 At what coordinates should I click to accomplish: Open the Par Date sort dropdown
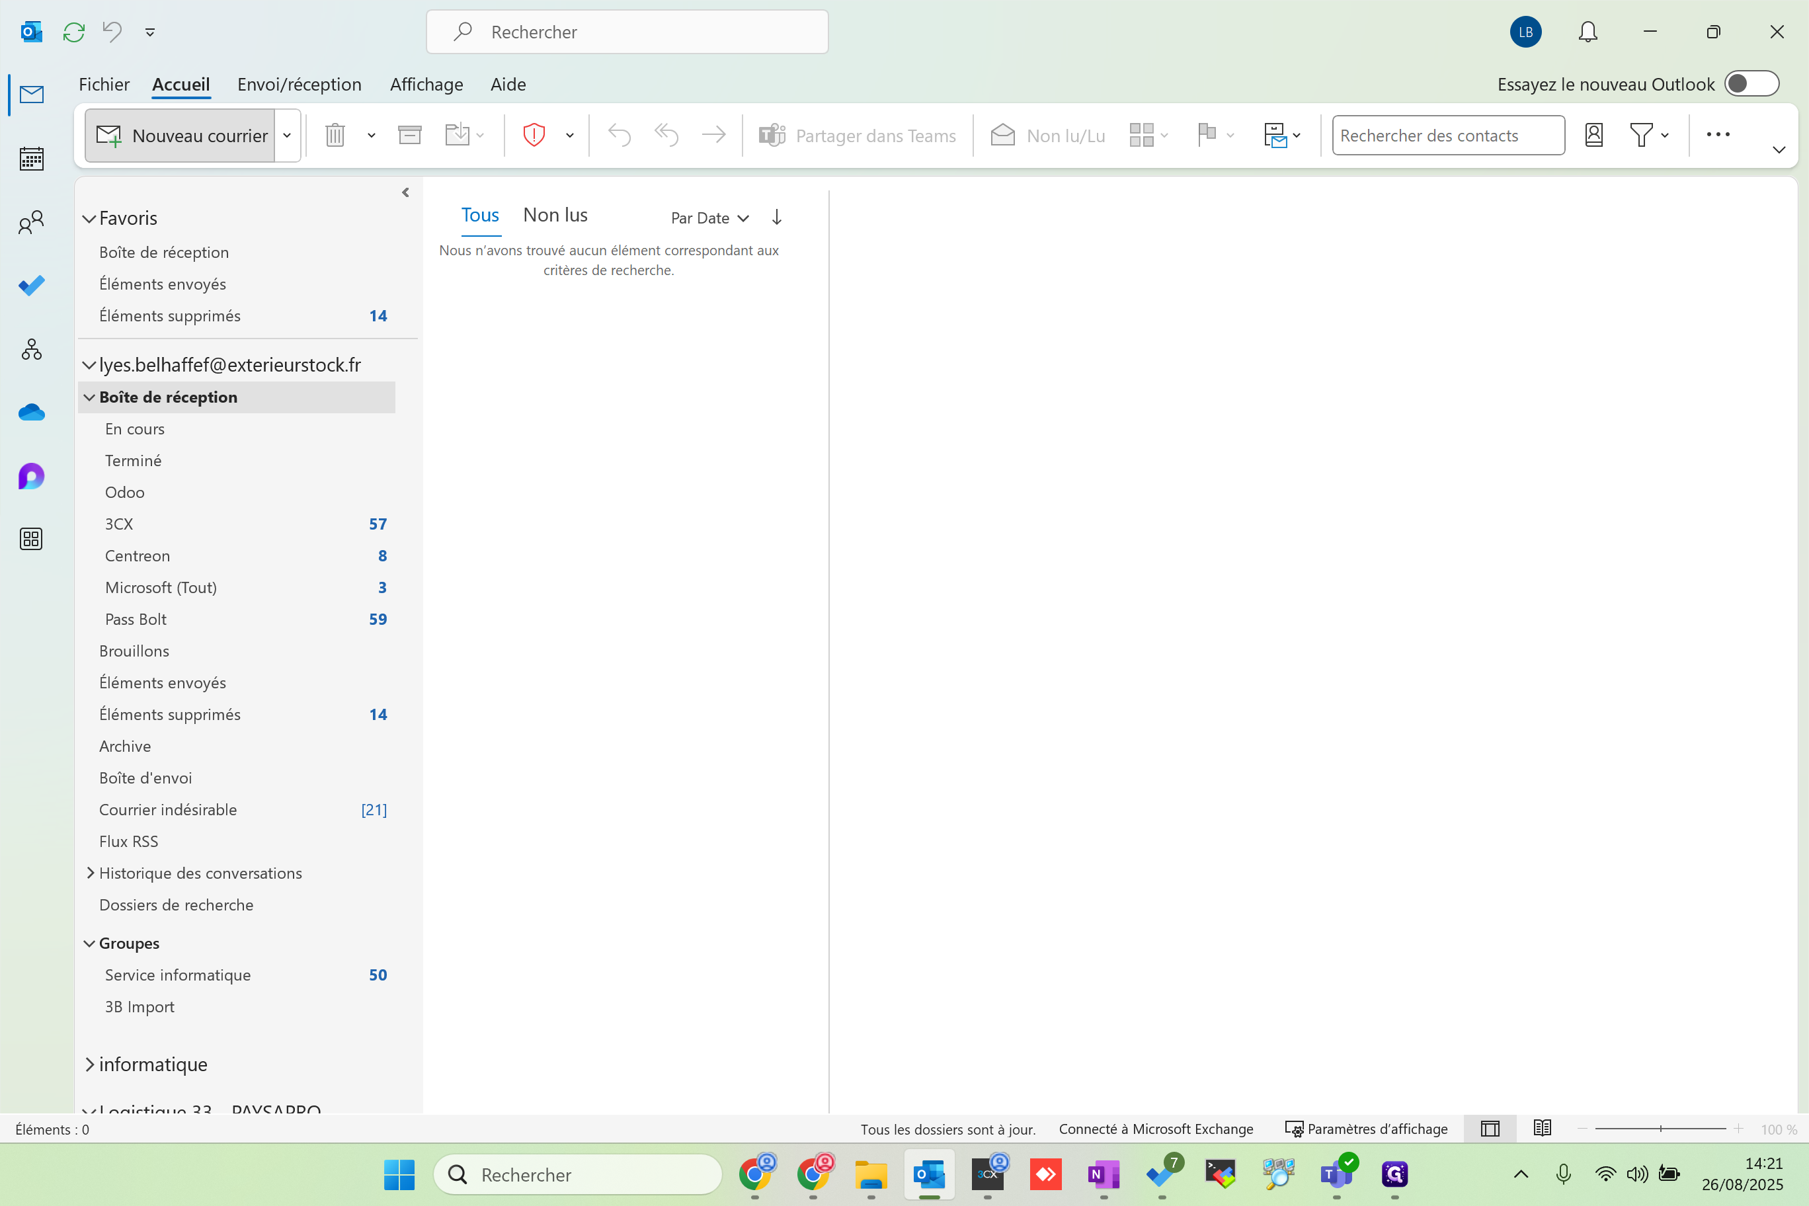[x=709, y=218]
